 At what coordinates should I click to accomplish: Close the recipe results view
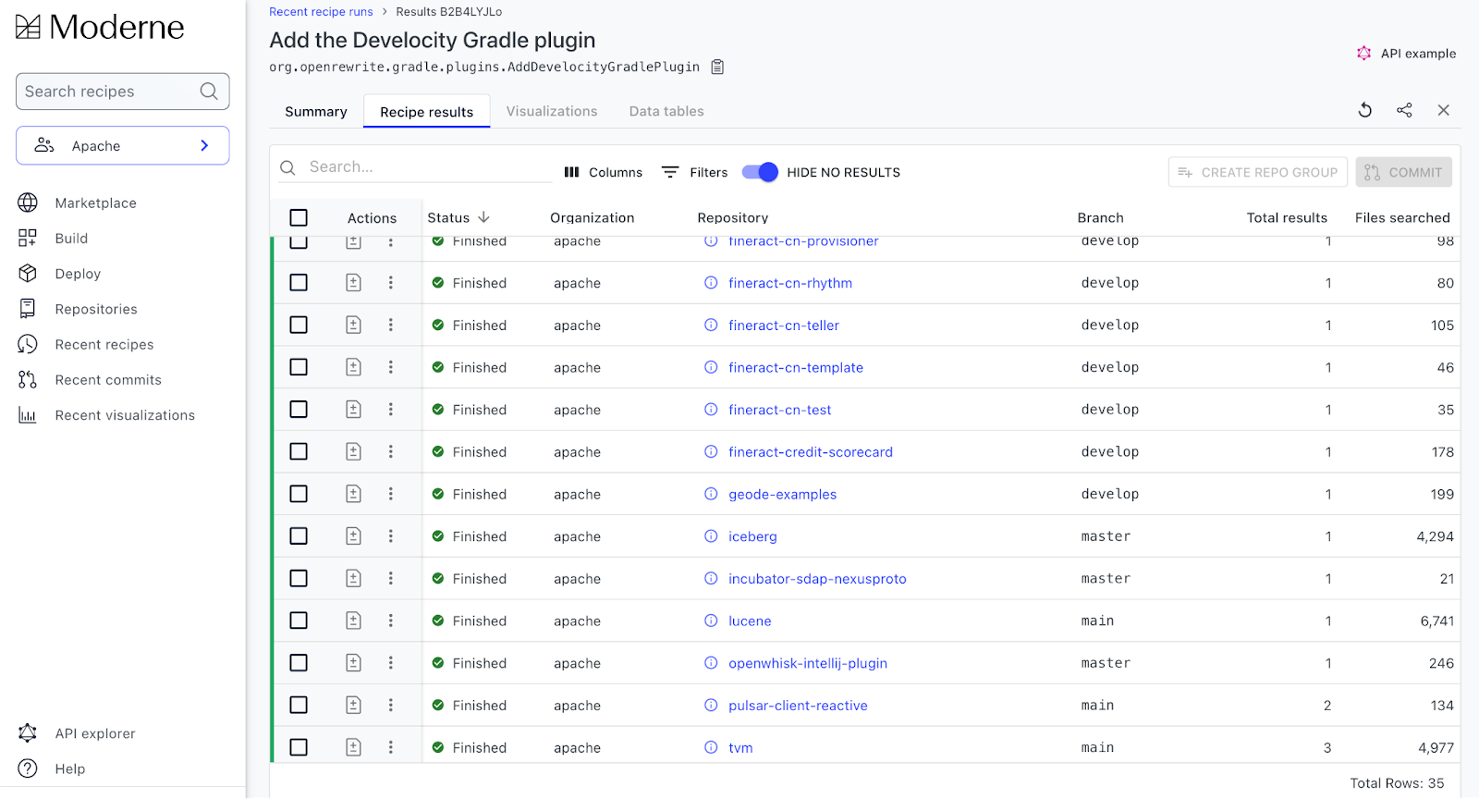coord(1444,110)
